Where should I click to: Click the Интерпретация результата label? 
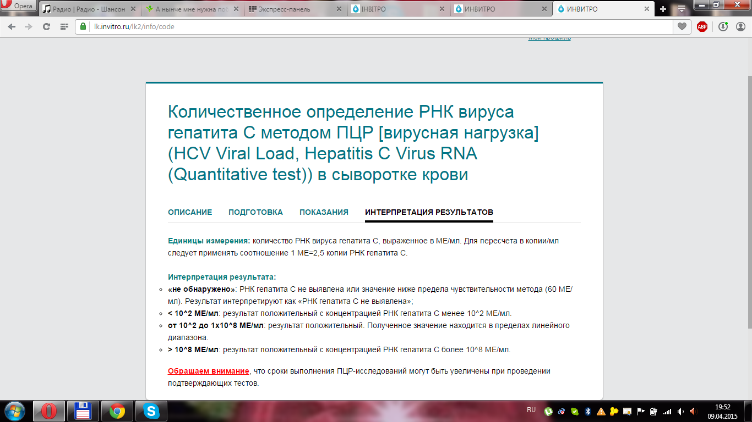pos(222,277)
